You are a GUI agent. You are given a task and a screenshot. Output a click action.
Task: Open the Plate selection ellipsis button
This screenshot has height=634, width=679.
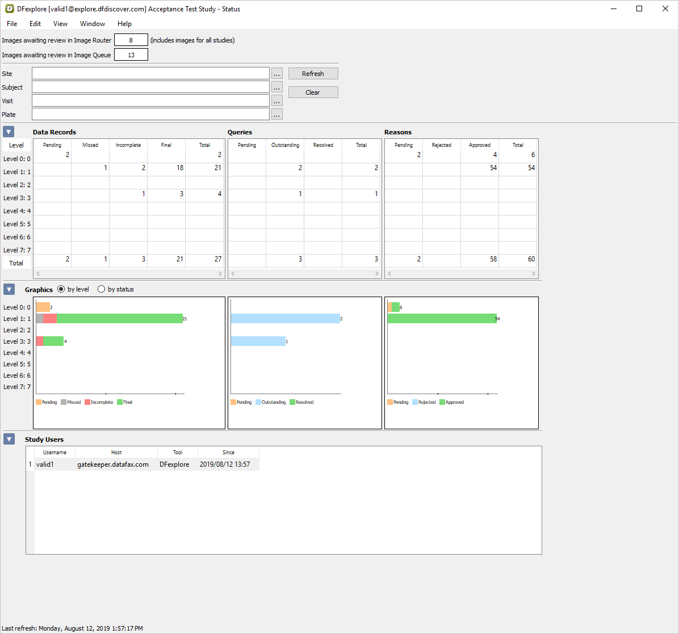[277, 114]
